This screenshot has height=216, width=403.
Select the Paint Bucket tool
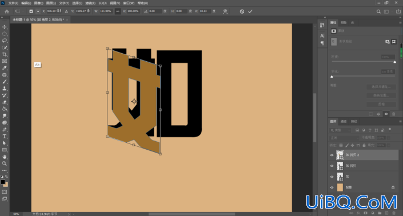(5, 109)
